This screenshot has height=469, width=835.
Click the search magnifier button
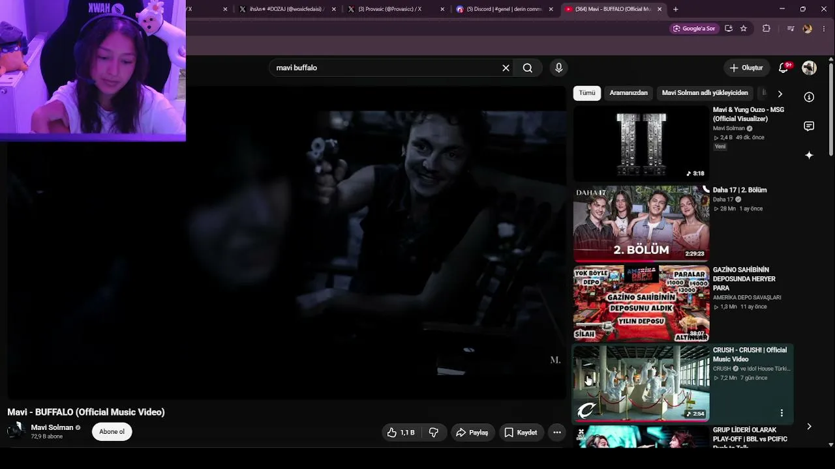(528, 68)
